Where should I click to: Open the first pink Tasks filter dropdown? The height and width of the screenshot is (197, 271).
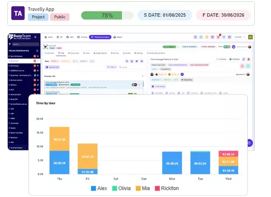coord(55,61)
